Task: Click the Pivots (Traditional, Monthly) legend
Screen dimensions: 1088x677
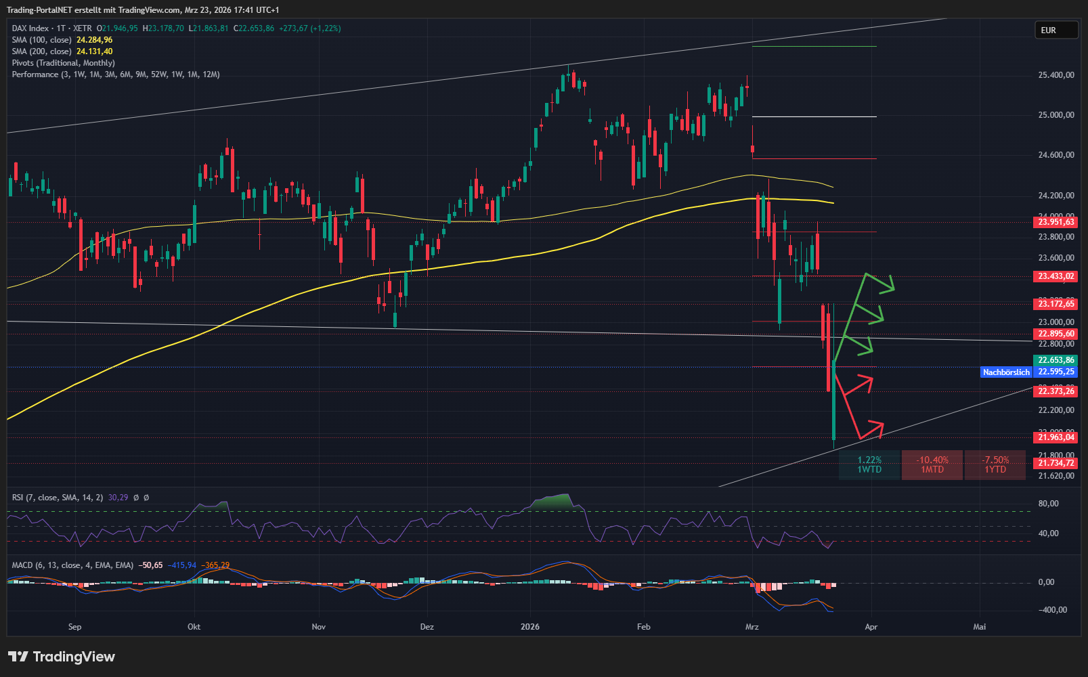Action: click(63, 63)
